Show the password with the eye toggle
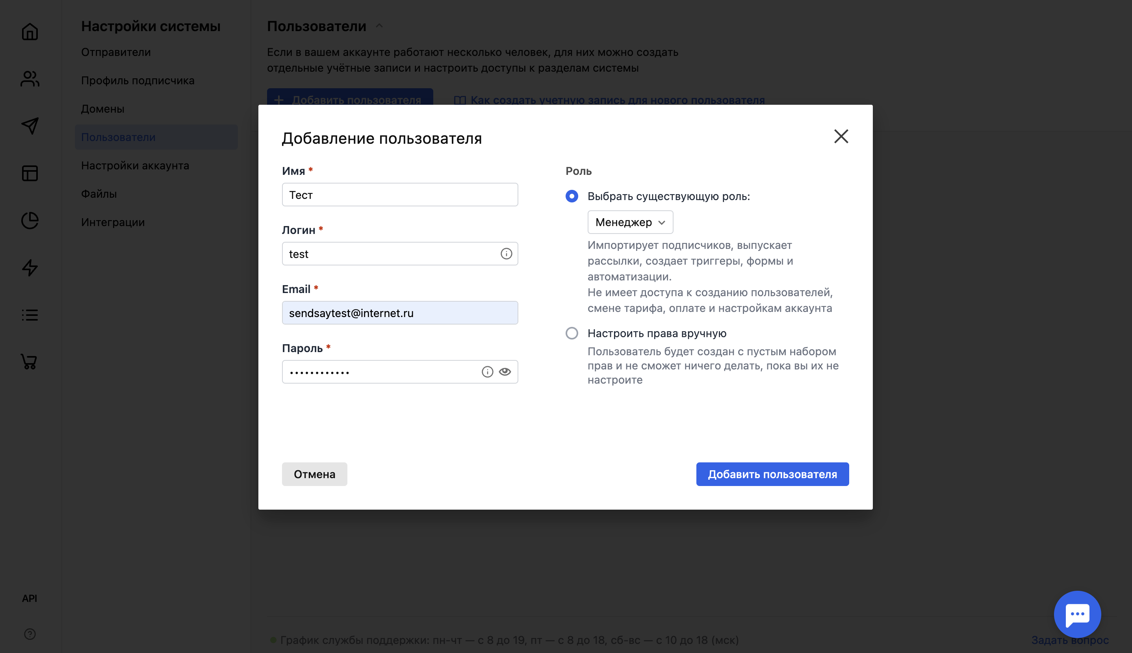 505,371
